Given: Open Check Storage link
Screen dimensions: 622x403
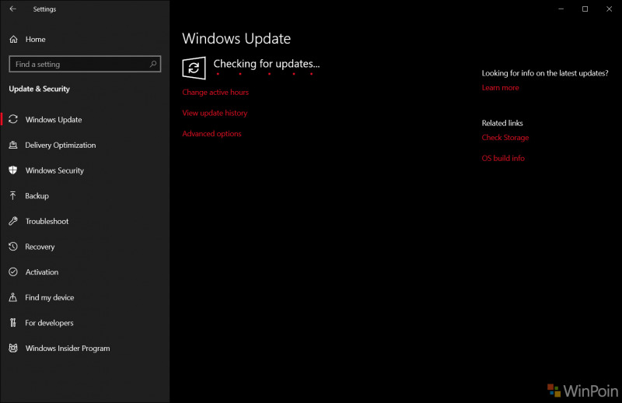Looking at the screenshot, I should coord(505,138).
